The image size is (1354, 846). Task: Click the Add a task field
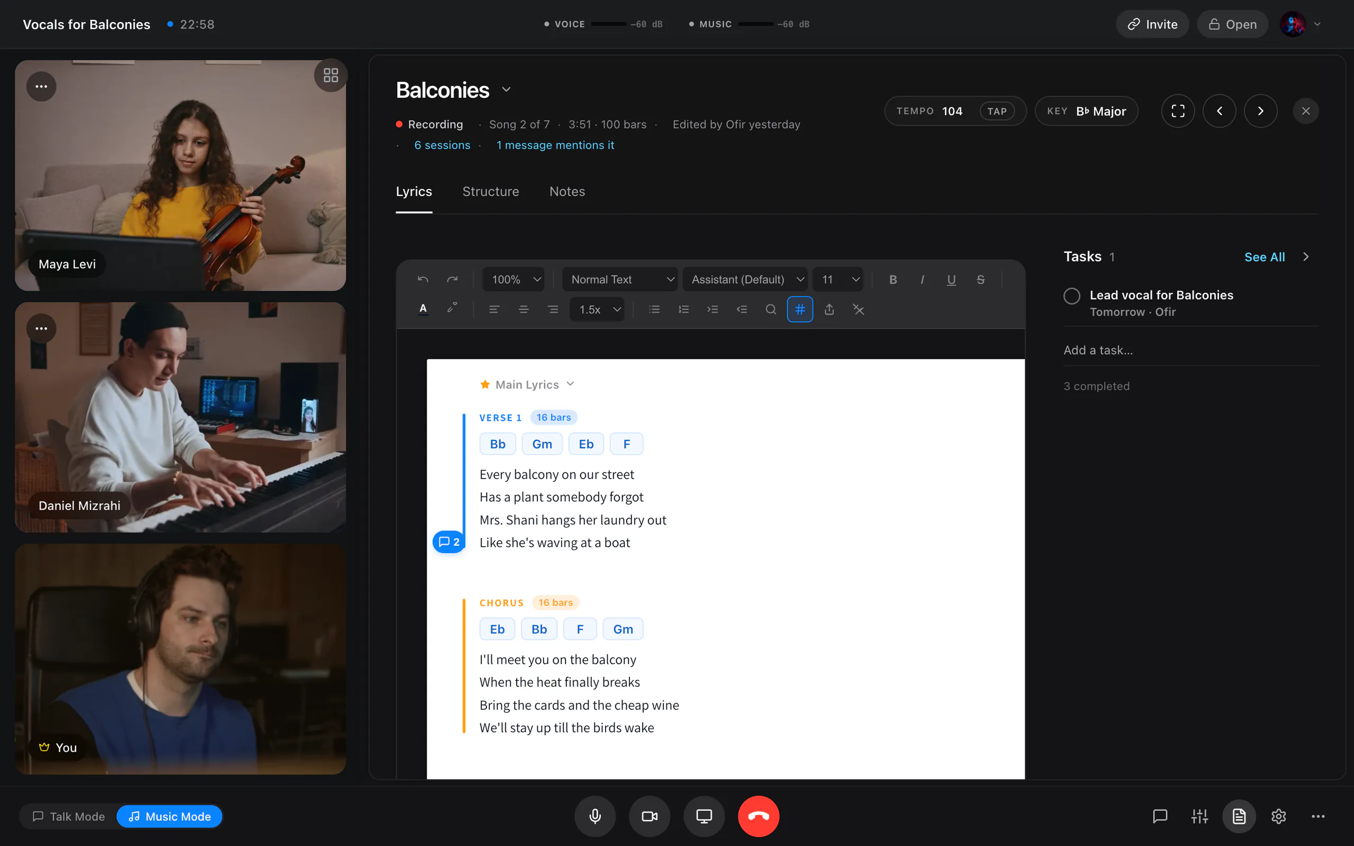(1191, 350)
